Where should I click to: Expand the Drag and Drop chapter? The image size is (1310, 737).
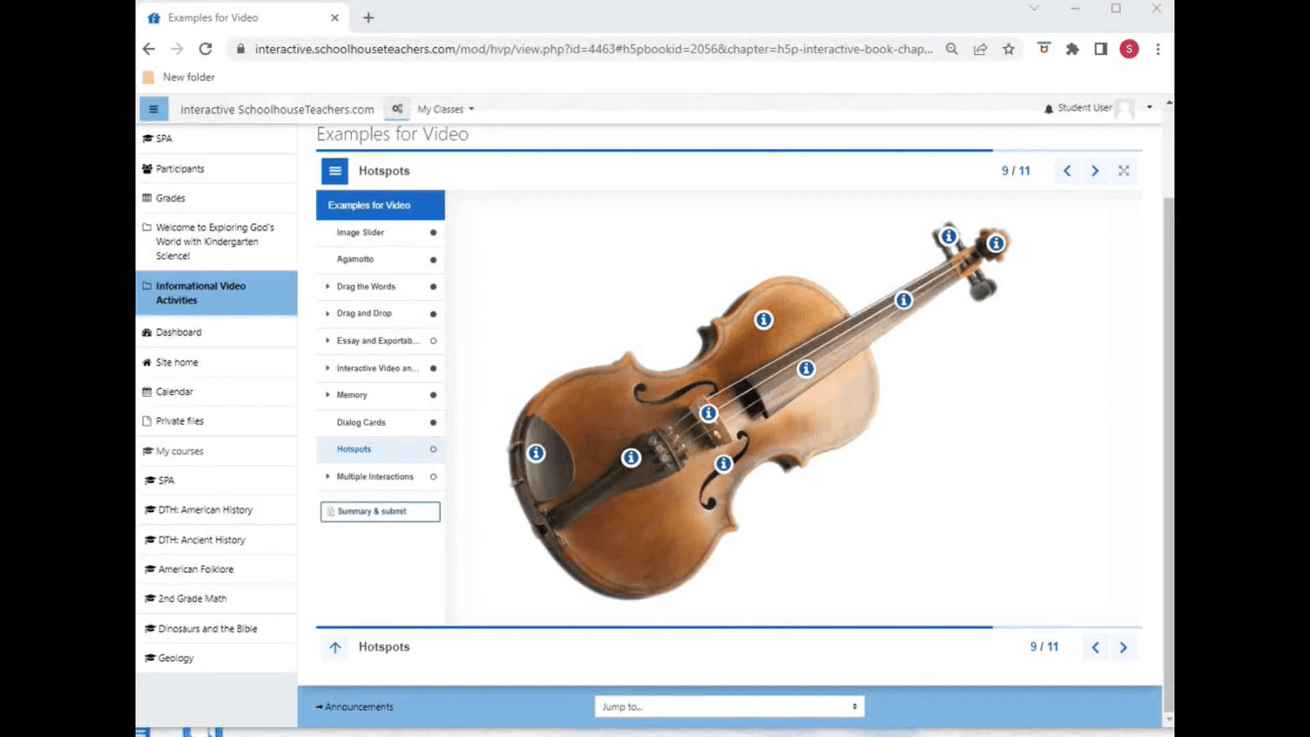click(327, 314)
